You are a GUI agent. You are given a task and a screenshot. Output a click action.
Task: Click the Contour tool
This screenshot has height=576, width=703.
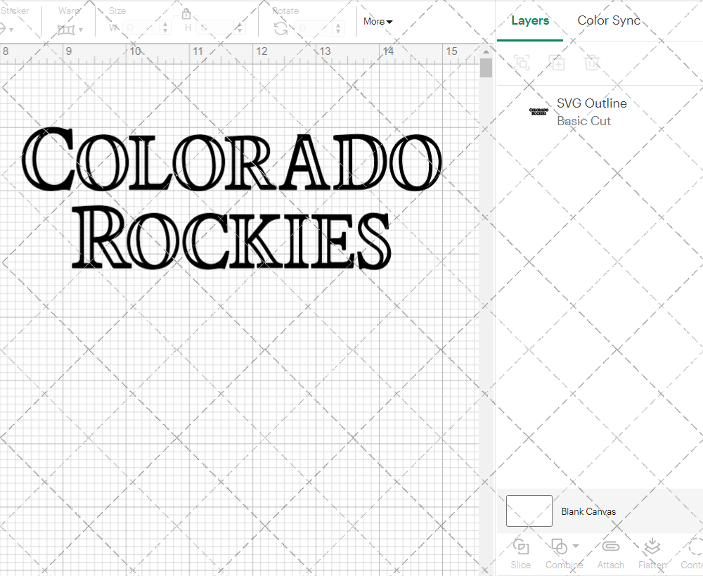tap(692, 554)
